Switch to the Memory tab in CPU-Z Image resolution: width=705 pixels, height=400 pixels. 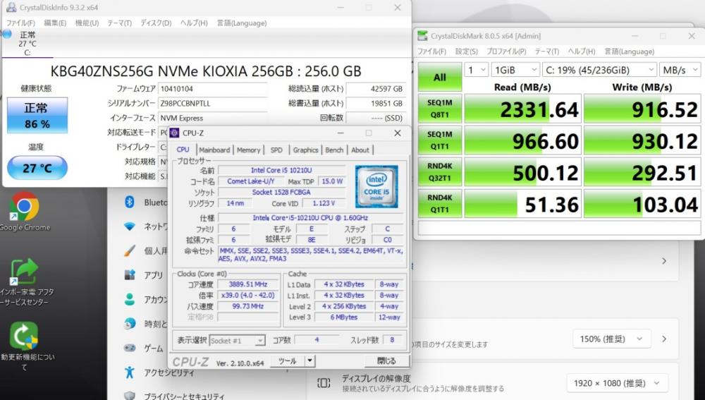pos(249,150)
